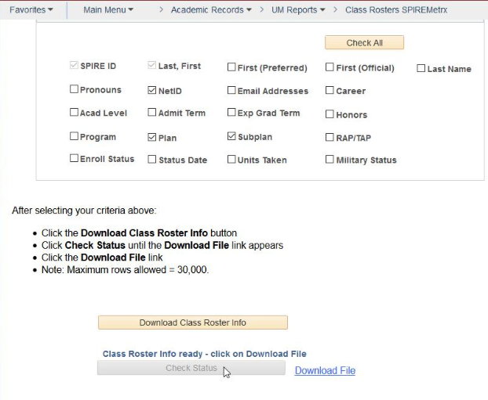Check the Military Status box
Image resolution: width=488 pixels, height=400 pixels.
[x=330, y=159]
